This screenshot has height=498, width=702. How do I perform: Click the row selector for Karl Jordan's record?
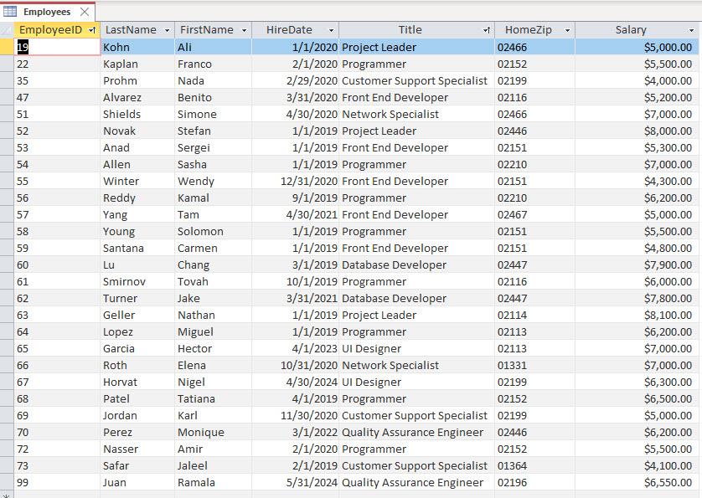point(7,415)
